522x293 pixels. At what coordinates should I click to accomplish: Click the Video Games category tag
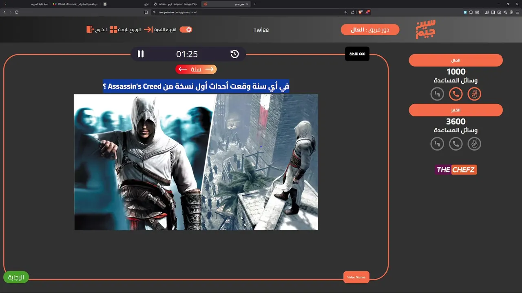click(356, 277)
